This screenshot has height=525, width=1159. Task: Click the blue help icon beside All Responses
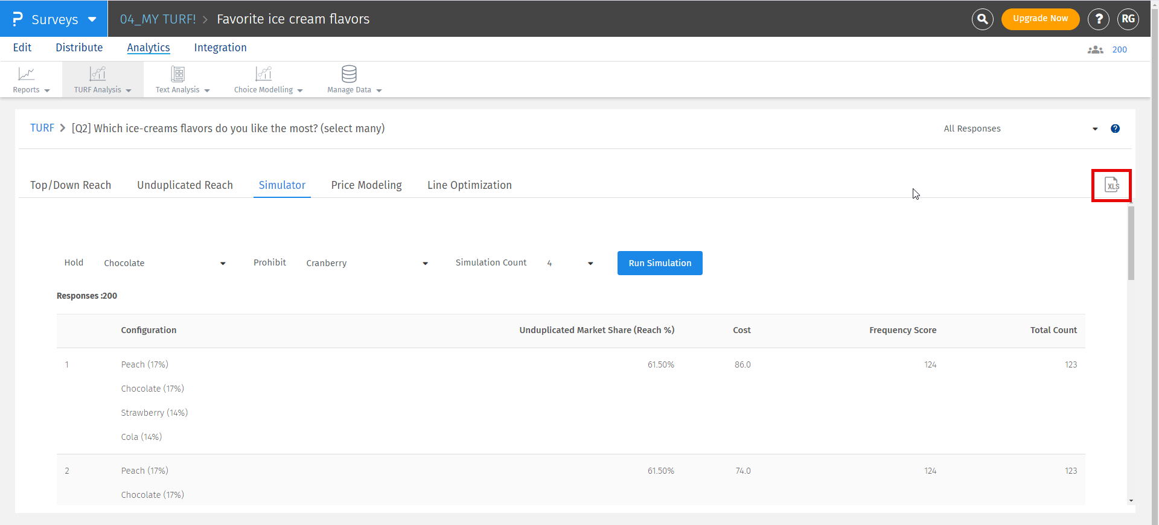[1115, 129]
